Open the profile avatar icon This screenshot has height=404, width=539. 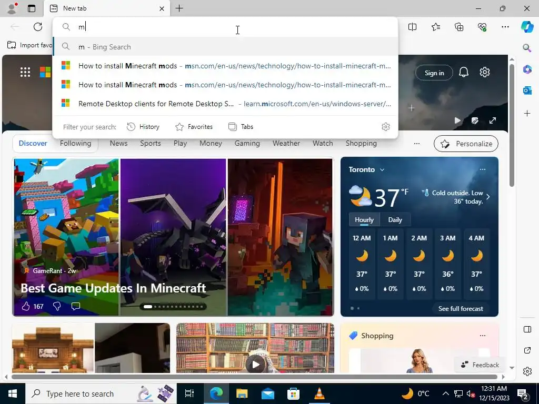pyautogui.click(x=12, y=8)
